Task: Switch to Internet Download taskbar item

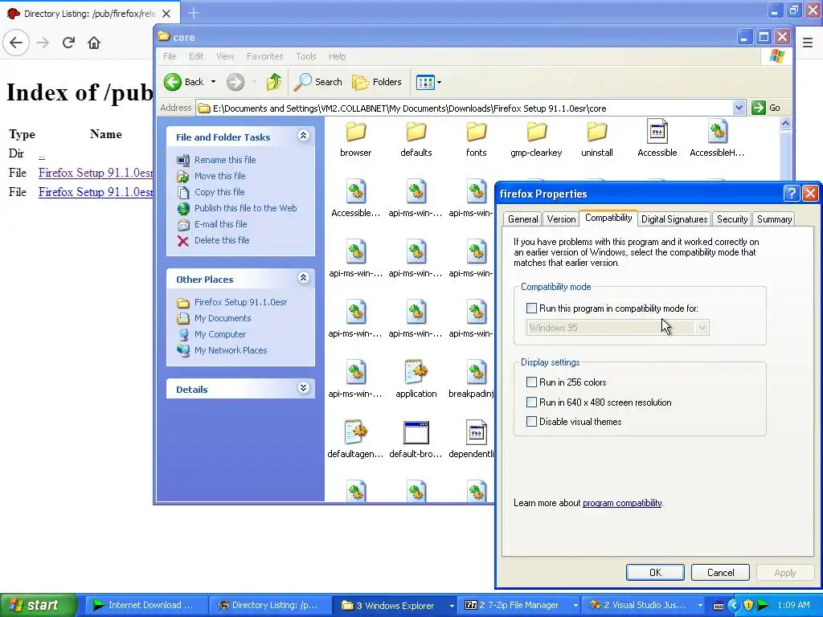Action: [145, 606]
